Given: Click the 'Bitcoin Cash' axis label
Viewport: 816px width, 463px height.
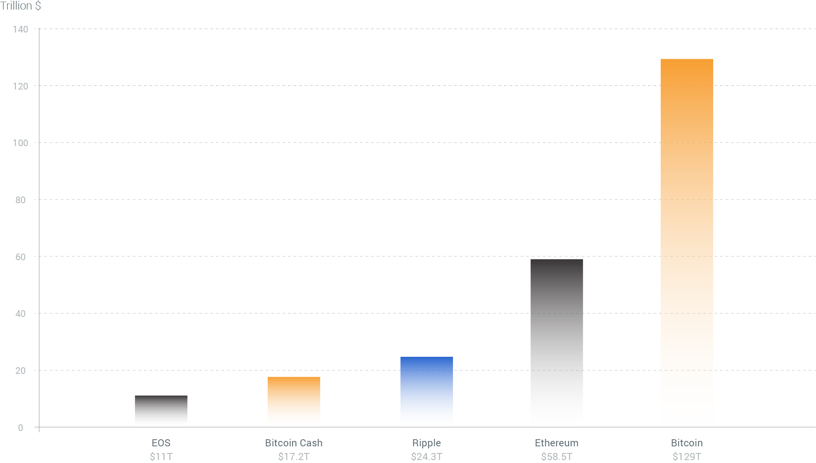Looking at the screenshot, I should (294, 443).
